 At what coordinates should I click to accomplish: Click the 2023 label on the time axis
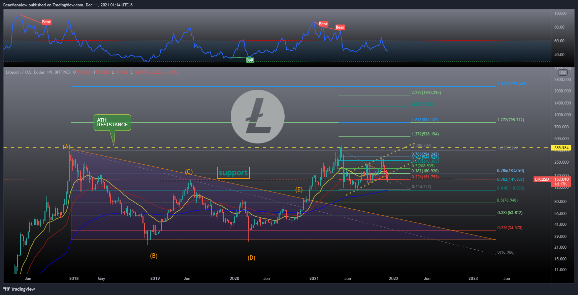473,279
